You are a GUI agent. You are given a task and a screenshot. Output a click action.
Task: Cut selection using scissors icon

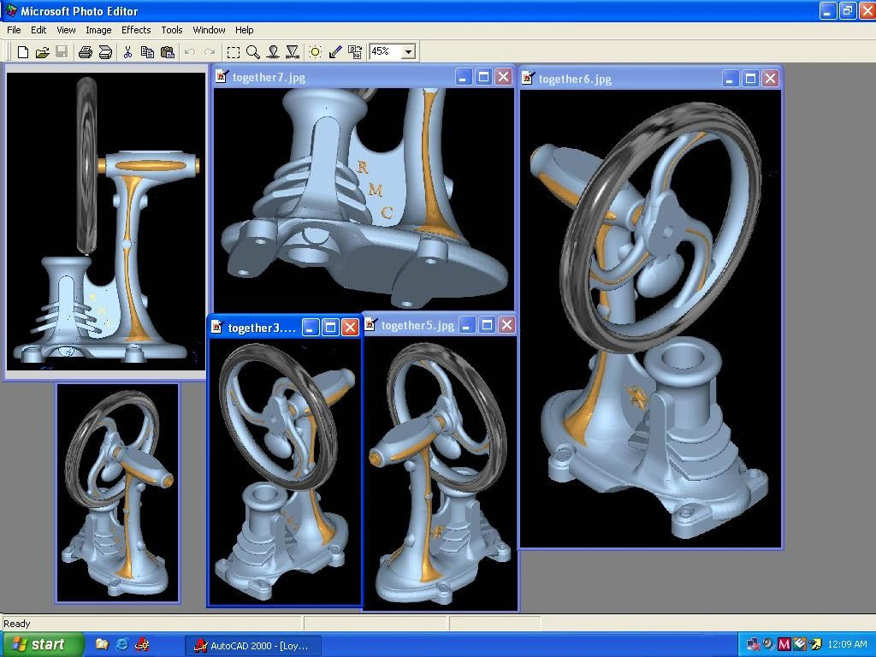point(127,52)
